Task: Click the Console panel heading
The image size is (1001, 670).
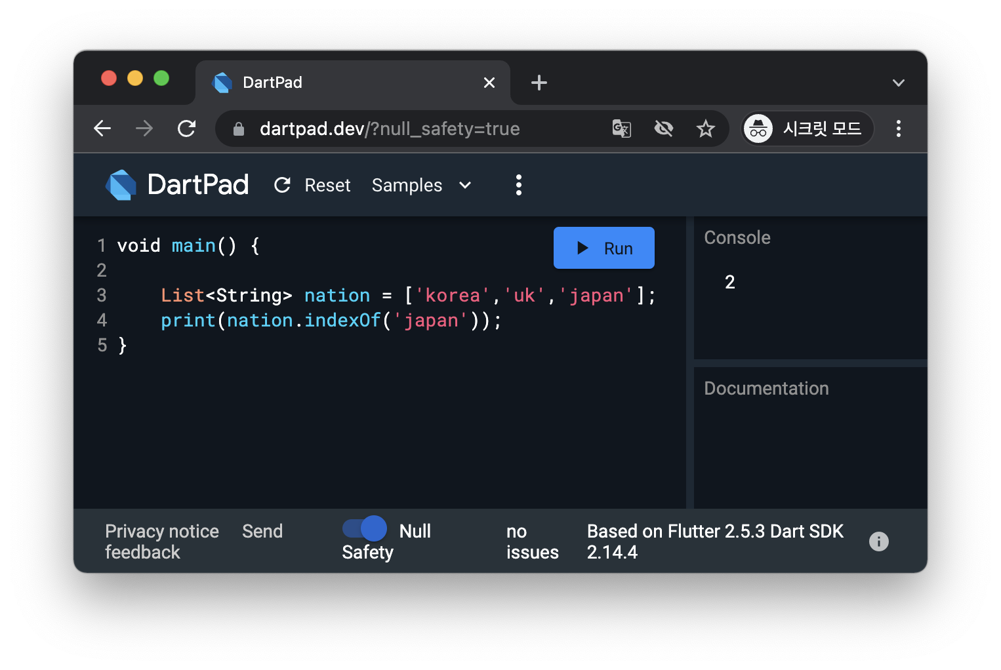Action: (737, 237)
